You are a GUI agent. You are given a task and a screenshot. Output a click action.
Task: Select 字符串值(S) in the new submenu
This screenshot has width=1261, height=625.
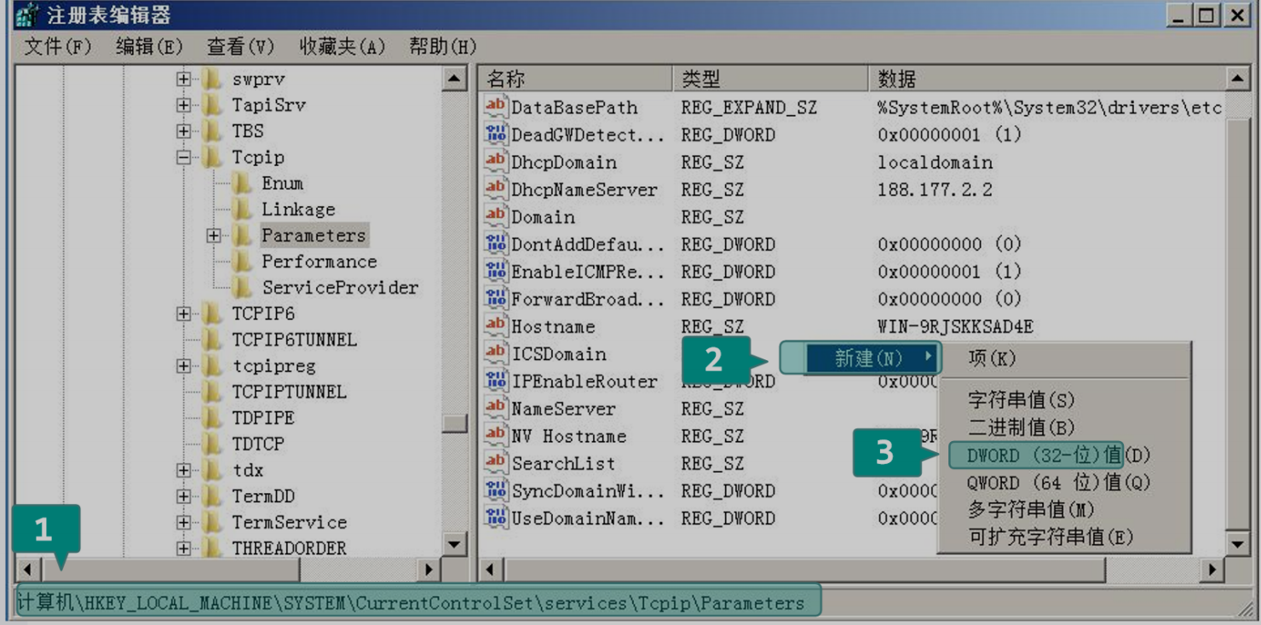click(x=1021, y=399)
